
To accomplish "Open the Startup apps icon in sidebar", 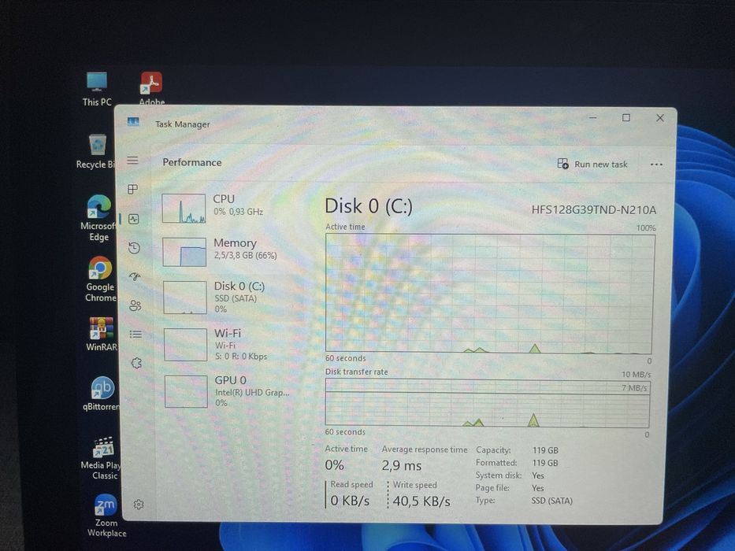I will [x=135, y=276].
